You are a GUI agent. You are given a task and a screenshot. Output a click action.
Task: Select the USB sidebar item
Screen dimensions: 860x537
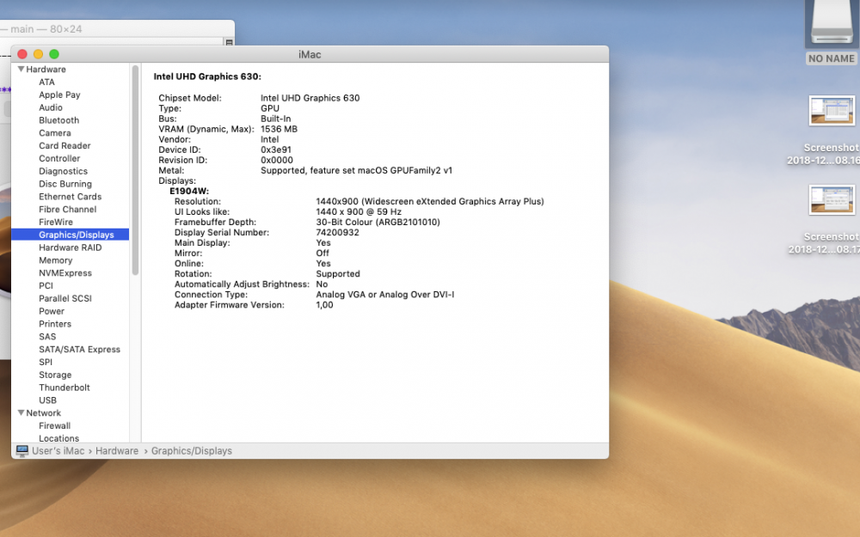click(x=47, y=400)
